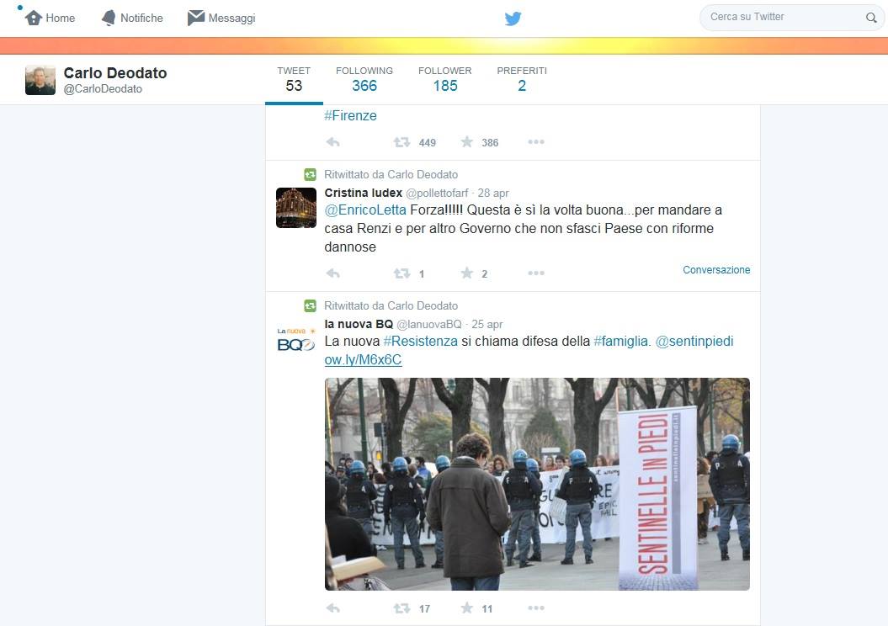Image resolution: width=888 pixels, height=626 pixels.
Task: Click the Twitter bird logo
Action: [513, 19]
